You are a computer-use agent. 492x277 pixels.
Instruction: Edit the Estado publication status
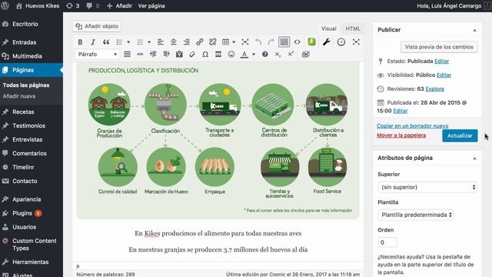pyautogui.click(x=441, y=62)
